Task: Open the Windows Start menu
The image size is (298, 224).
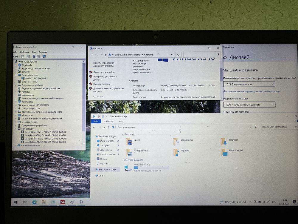Action: tap(16, 202)
